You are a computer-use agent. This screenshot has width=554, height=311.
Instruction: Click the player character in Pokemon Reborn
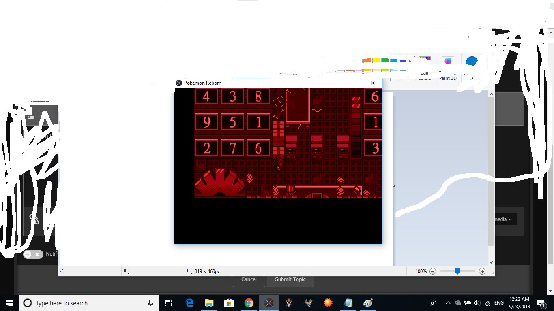click(279, 164)
